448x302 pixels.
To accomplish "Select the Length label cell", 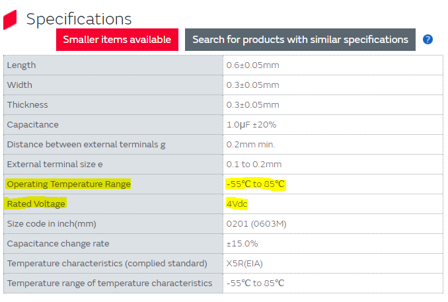I will tap(113, 65).
